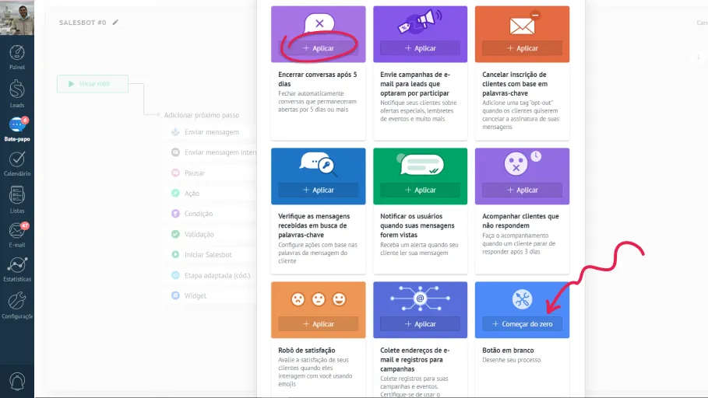Click the wrench and screwdriver tools icon
708x398 pixels.
522,299
